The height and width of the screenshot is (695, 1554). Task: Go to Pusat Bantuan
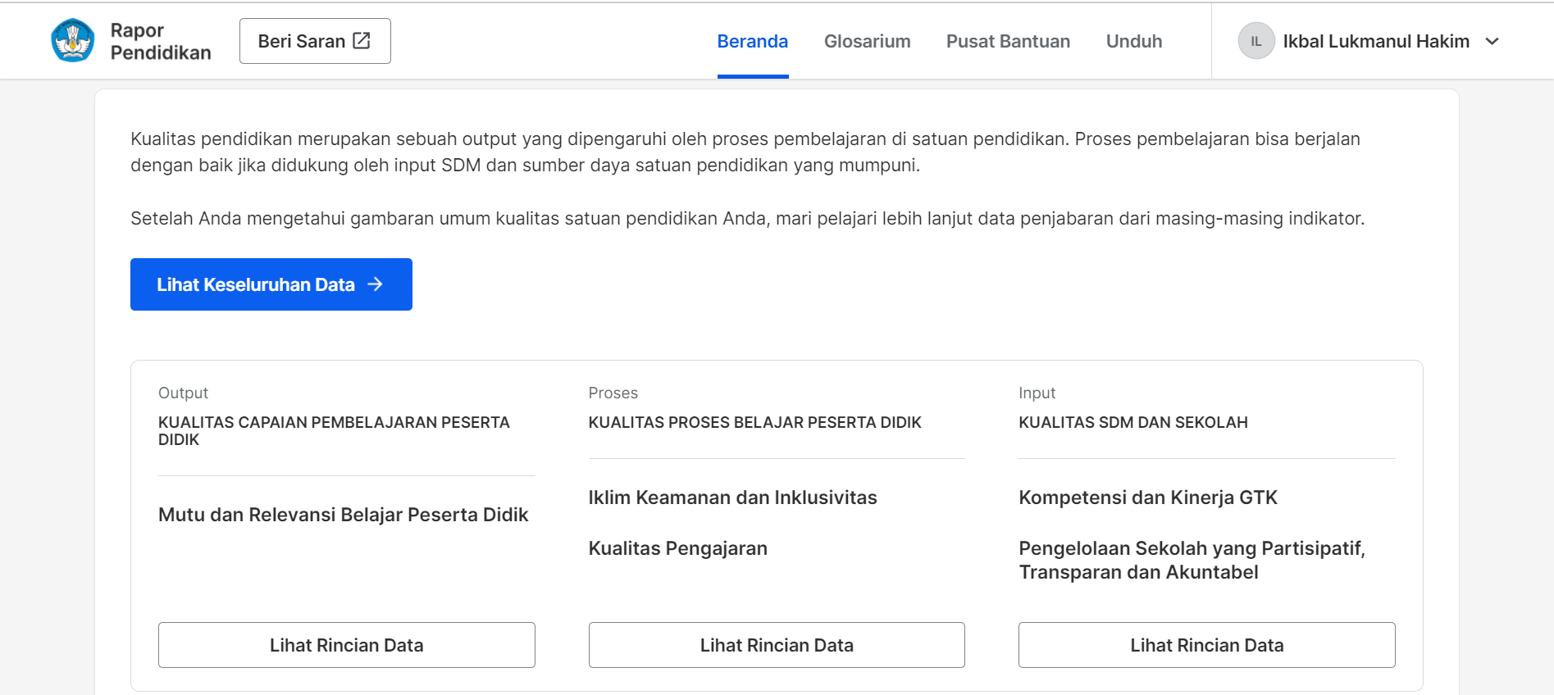[1008, 41]
